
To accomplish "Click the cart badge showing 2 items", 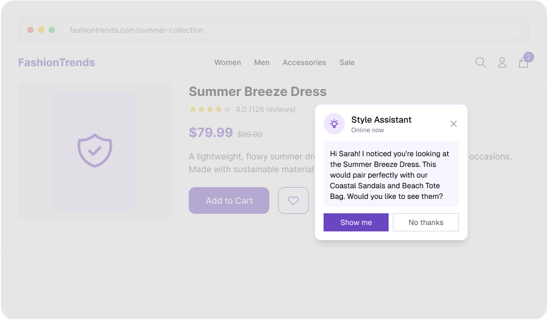I will [x=528, y=57].
